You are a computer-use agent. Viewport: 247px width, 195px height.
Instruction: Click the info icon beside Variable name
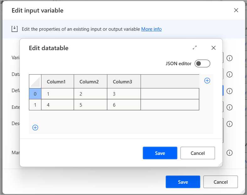(x=229, y=58)
